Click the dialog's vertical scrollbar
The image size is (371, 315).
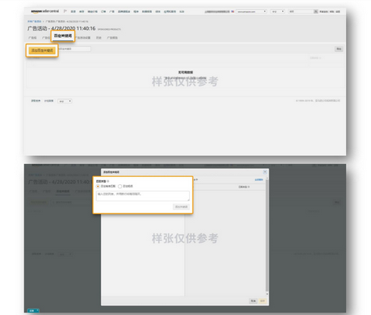click(x=267, y=237)
